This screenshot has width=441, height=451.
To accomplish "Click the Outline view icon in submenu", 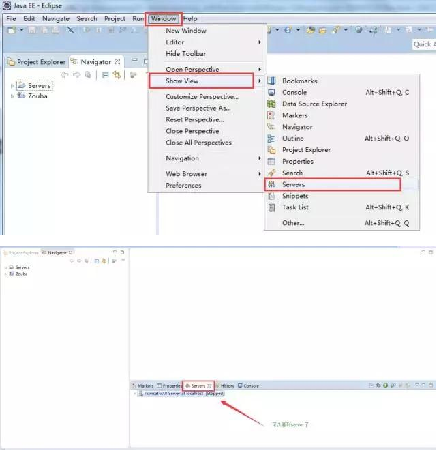I will point(271,139).
